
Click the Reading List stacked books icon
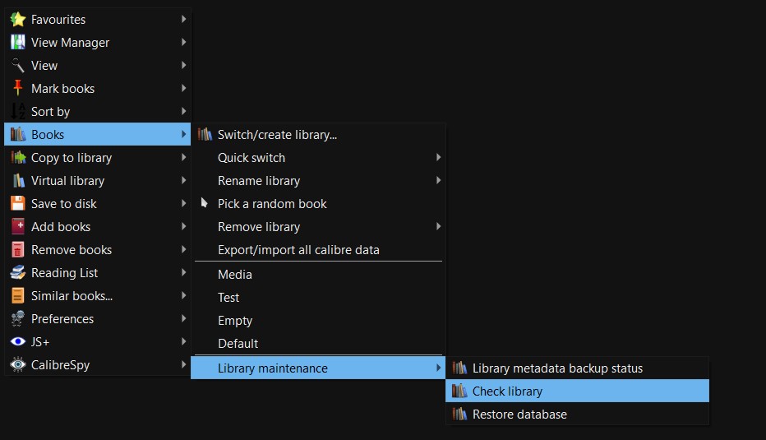click(x=17, y=273)
